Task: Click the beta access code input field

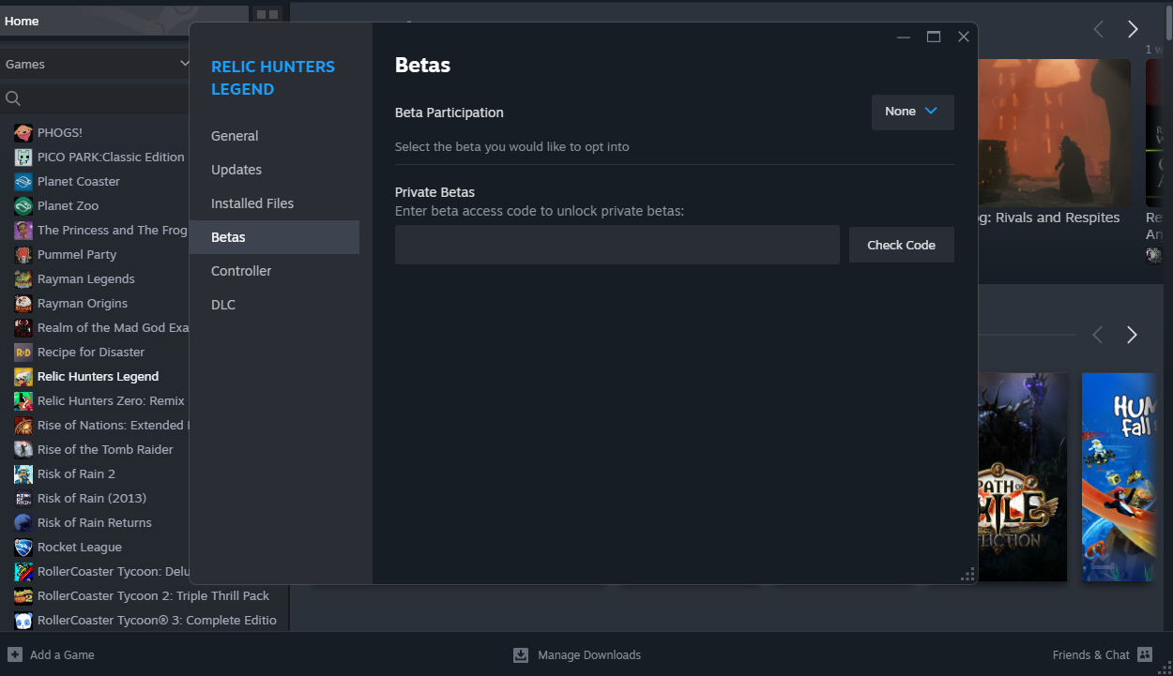Action: point(617,245)
